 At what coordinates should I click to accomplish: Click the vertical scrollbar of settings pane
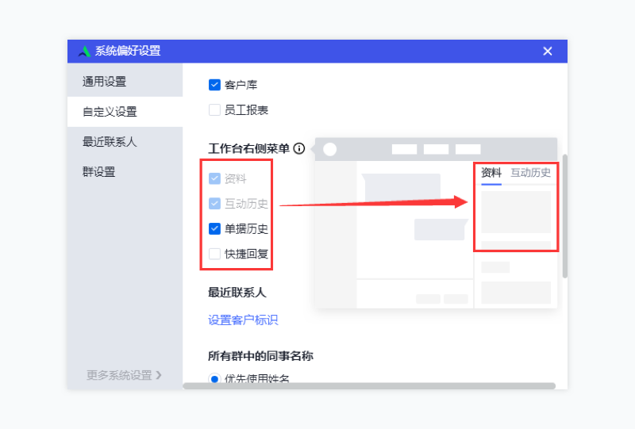point(564,216)
